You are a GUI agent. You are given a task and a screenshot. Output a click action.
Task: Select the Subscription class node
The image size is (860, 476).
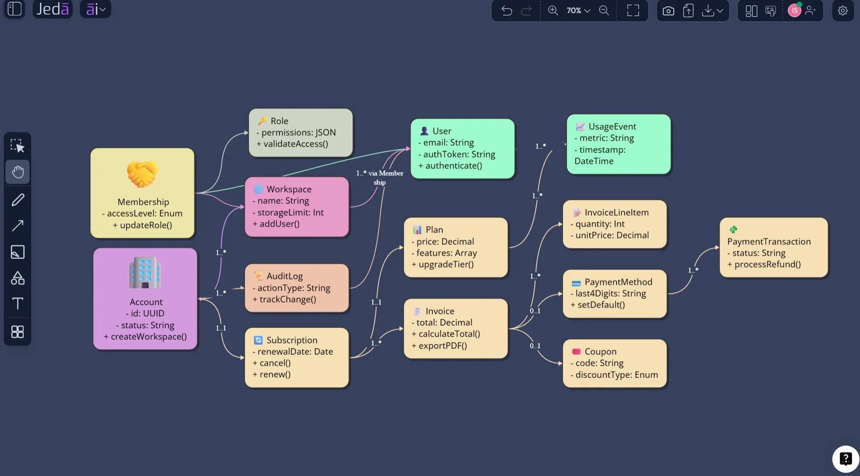pyautogui.click(x=297, y=357)
